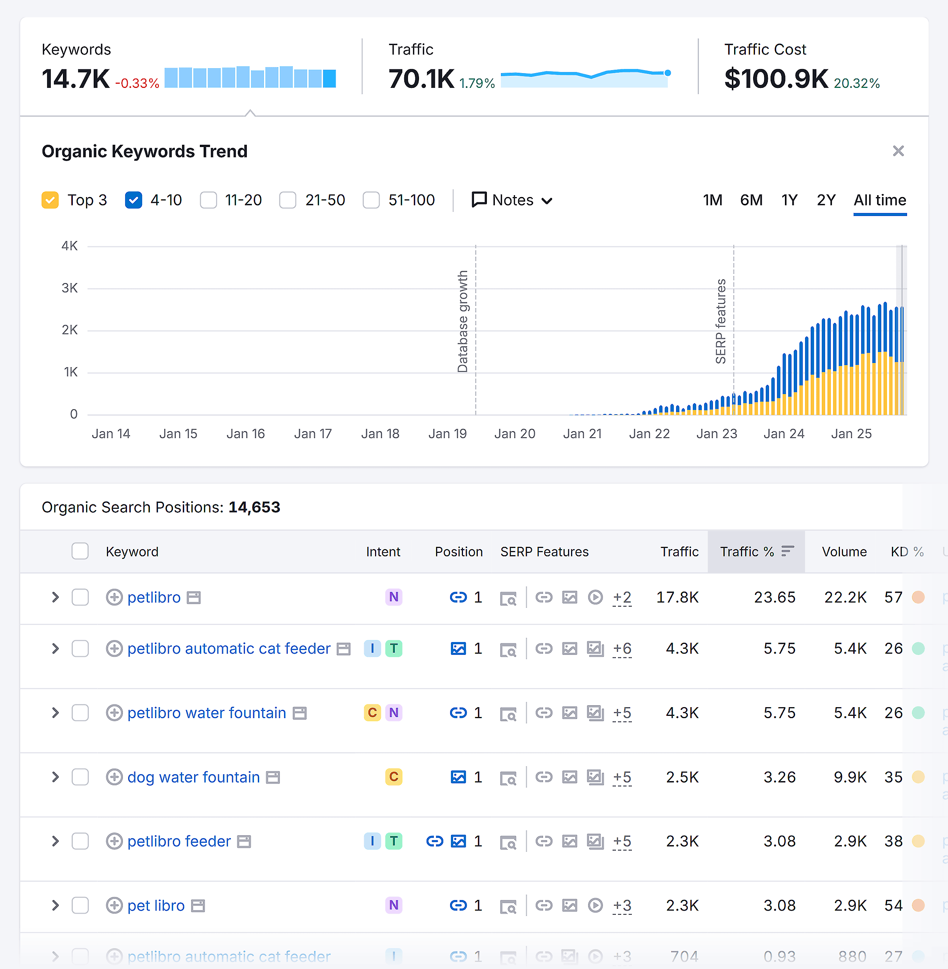948x969 pixels.
Task: Enable the 11-20 positions checkbox
Action: click(x=208, y=200)
